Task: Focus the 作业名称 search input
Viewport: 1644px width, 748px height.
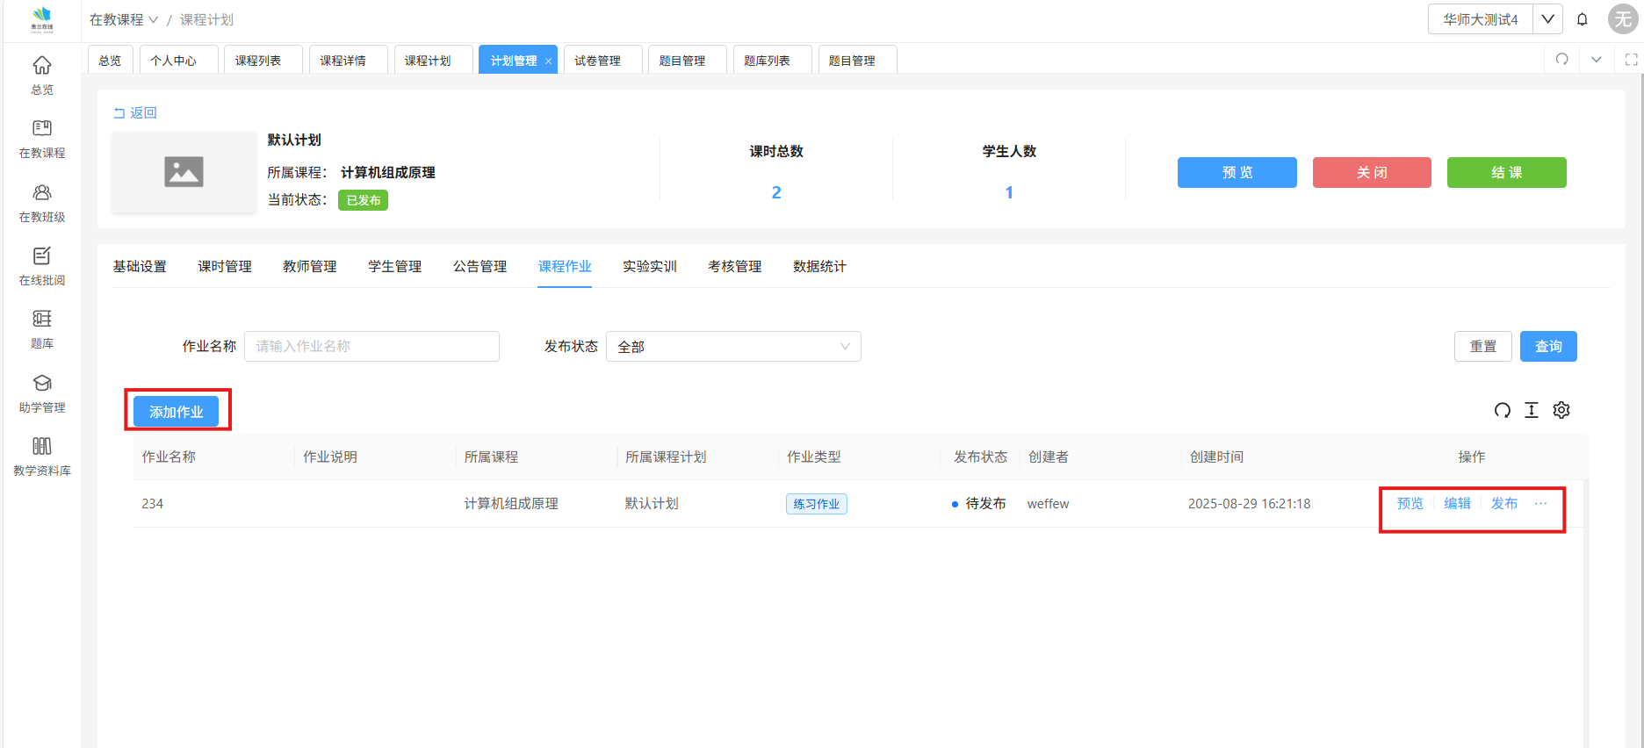Action: [x=371, y=347]
